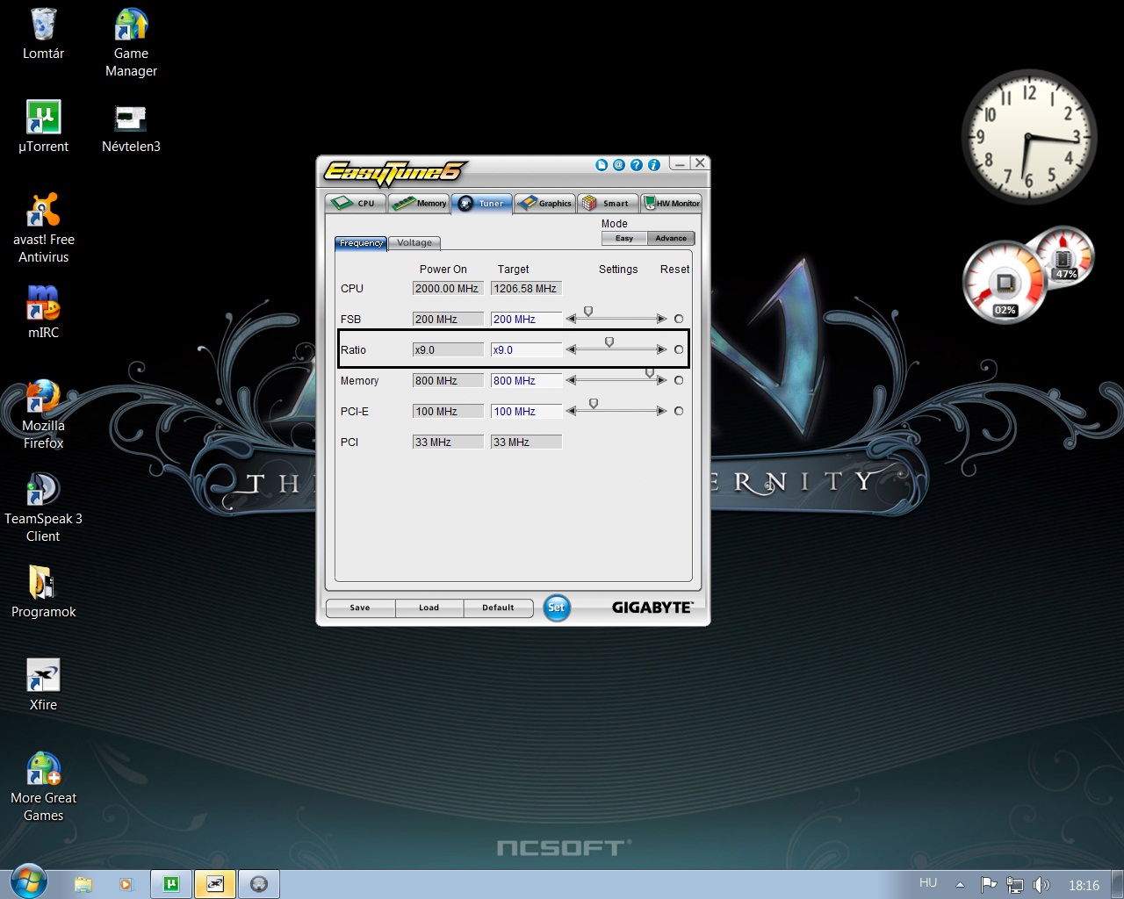This screenshot has height=899, width=1124.
Task: Click the @ email icon in EasyTune6
Action: (619, 165)
